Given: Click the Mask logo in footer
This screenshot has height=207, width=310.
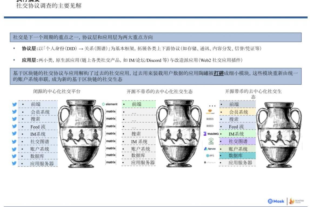Looking at the screenshot, I should point(276,201).
